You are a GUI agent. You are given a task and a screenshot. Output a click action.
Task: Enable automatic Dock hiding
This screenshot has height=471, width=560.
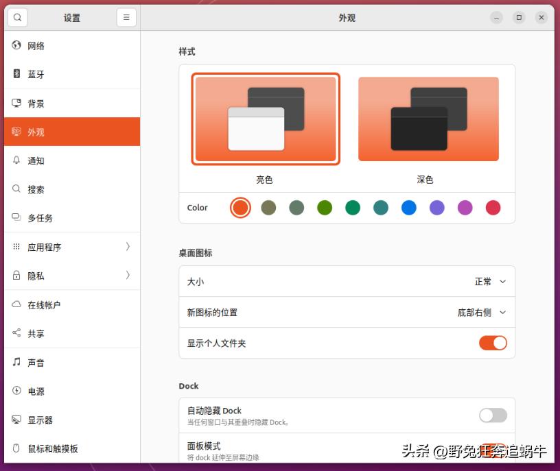click(x=492, y=415)
